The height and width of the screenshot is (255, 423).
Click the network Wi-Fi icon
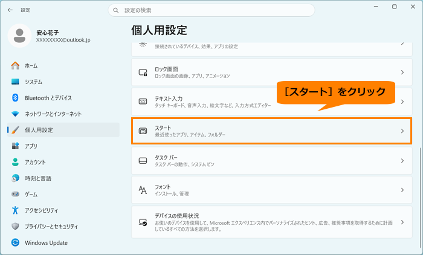(15, 114)
